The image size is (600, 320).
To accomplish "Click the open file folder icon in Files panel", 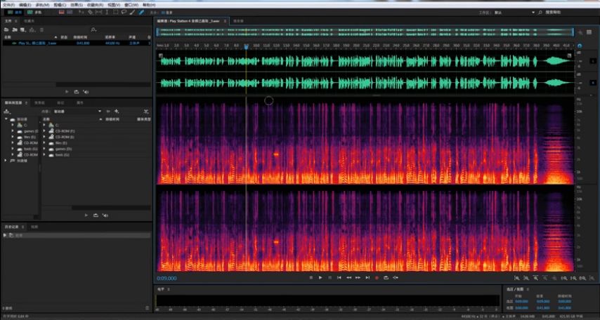I will [7, 29].
